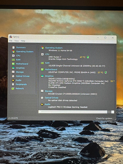Viewport: 123px width, 164px height.
Task: Click the motherboard temperature indicator icon
Action: [x=106, y=72]
